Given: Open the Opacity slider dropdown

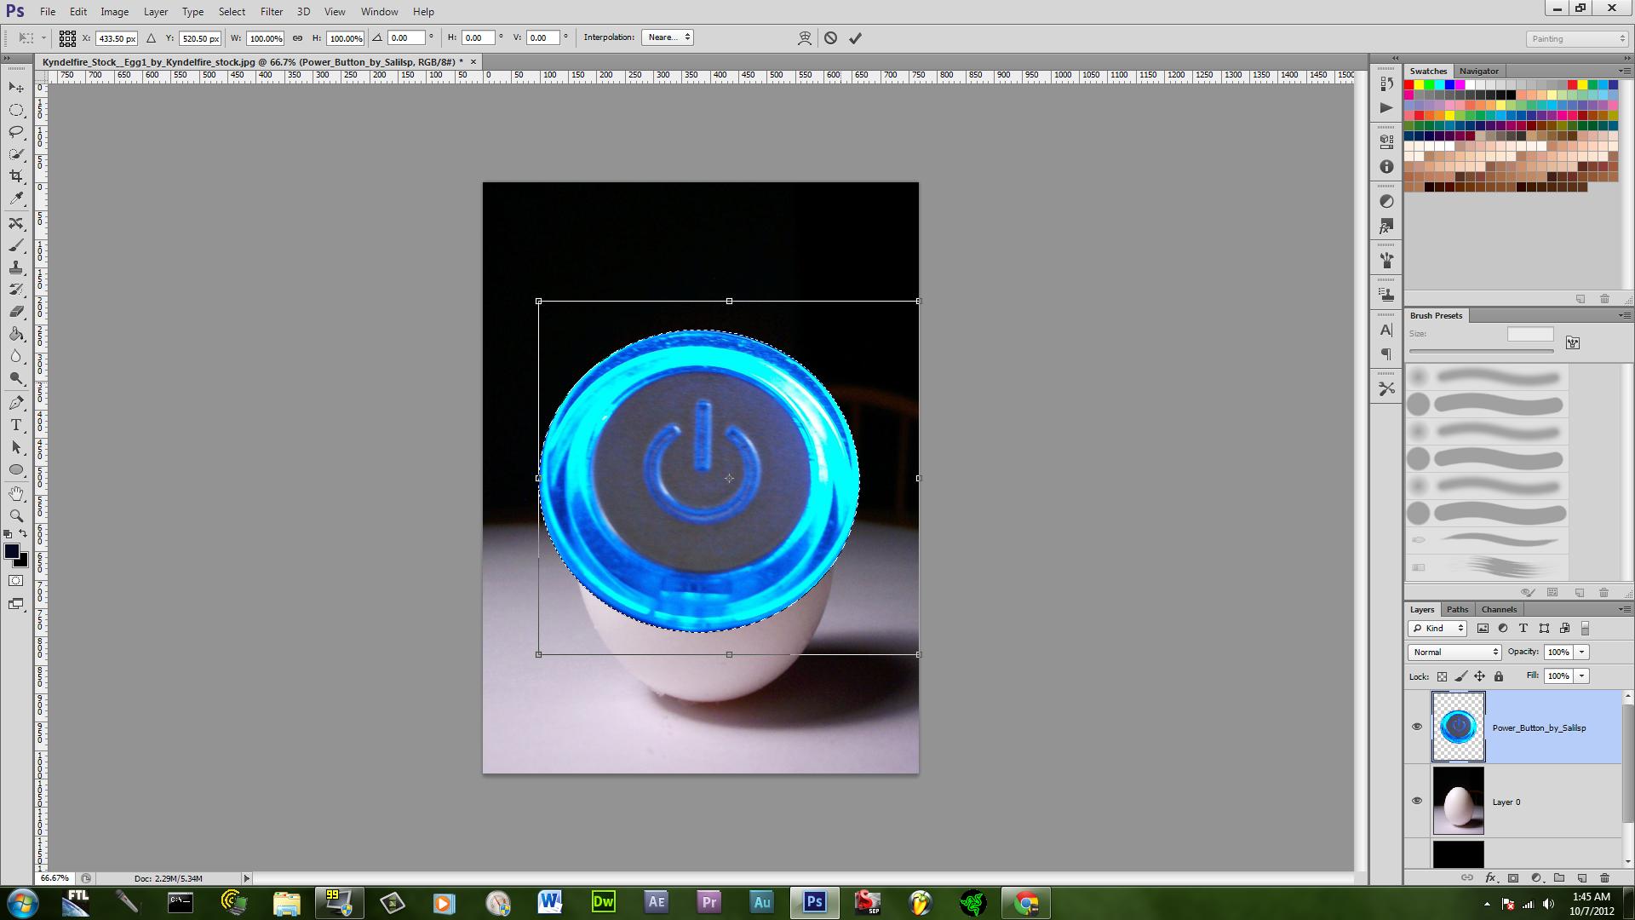Looking at the screenshot, I should [x=1581, y=652].
